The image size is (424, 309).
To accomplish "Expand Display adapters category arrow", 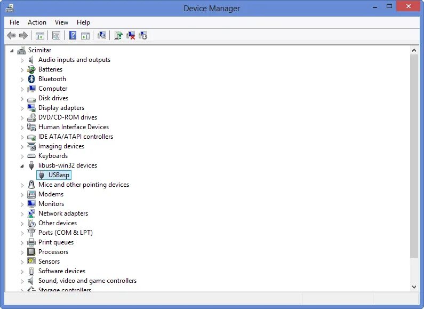I will pyautogui.click(x=22, y=108).
